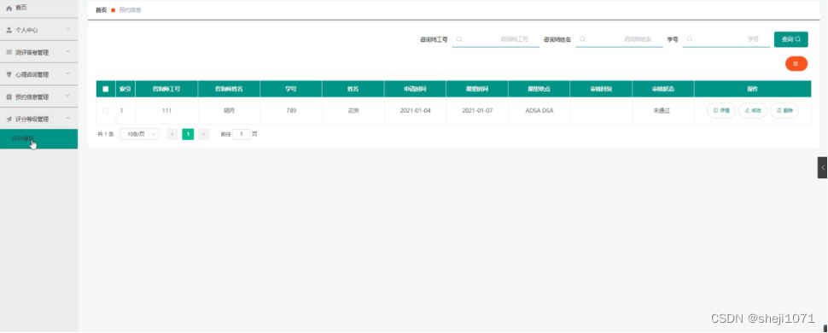Screen dimensions: 828x333
Task: Click the 未通过 status cell
Action: click(663, 110)
